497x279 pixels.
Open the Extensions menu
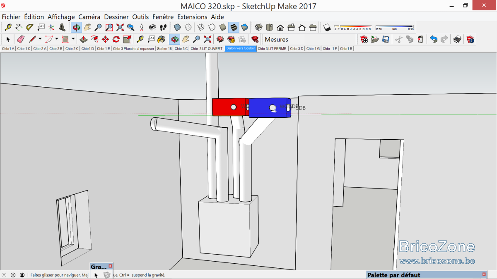[x=192, y=17]
